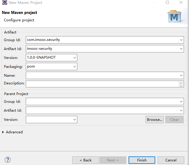The image size is (189, 165).
Task: Click the Eclipse icon in title bar
Action: click(x=5, y=2)
